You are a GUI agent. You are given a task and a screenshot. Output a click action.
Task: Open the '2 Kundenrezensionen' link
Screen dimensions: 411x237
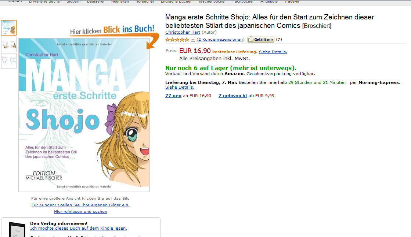click(x=220, y=40)
